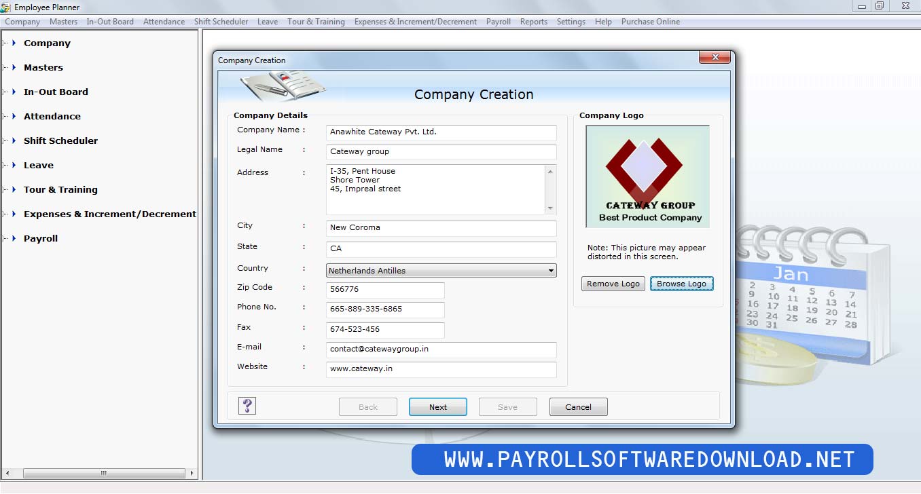Open the Masters menu
The width and height of the screenshot is (921, 494).
tap(63, 22)
